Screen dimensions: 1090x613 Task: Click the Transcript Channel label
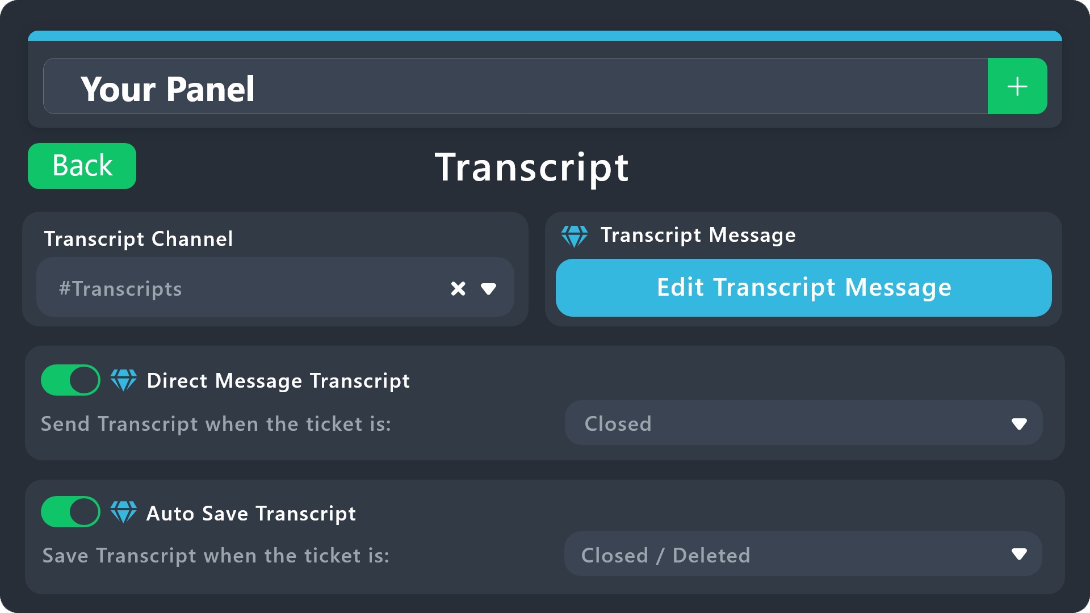point(139,239)
